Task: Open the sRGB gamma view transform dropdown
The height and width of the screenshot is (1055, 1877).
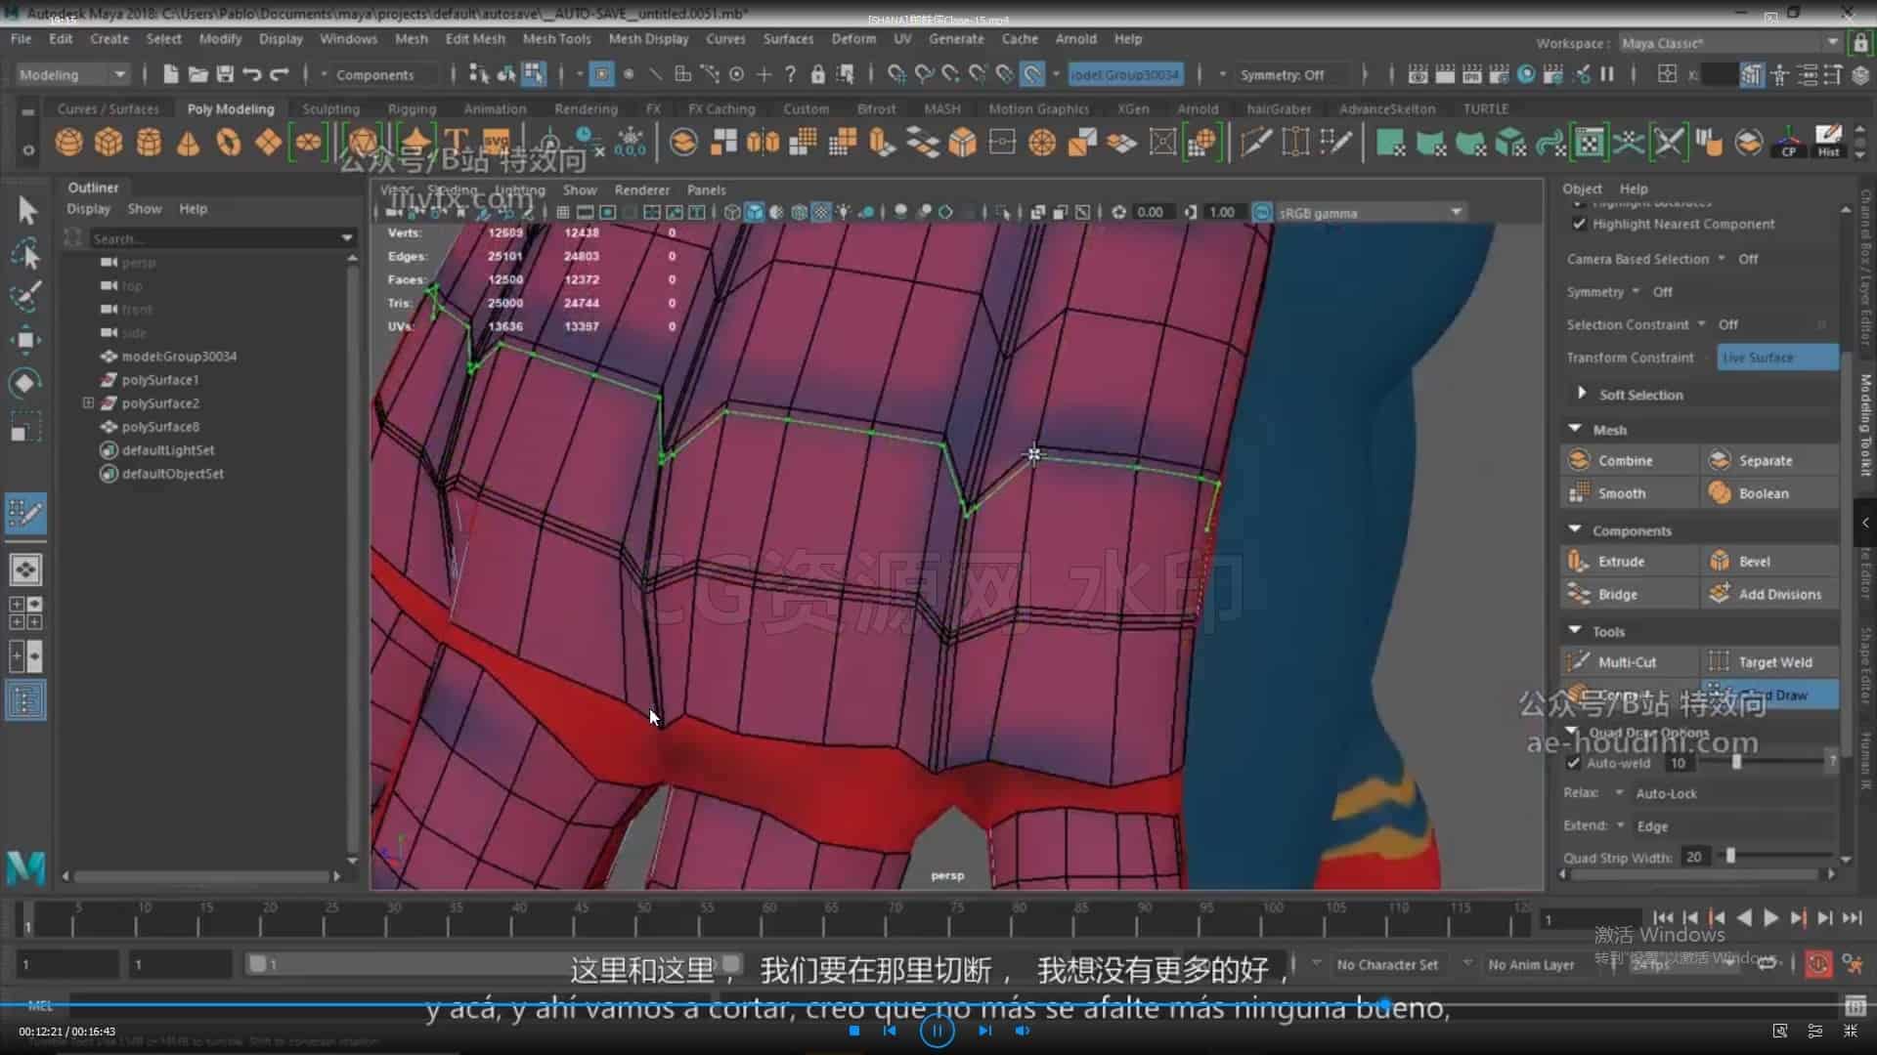Action: click(1371, 212)
